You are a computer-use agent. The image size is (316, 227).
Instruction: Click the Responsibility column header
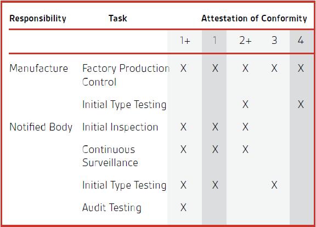point(38,19)
